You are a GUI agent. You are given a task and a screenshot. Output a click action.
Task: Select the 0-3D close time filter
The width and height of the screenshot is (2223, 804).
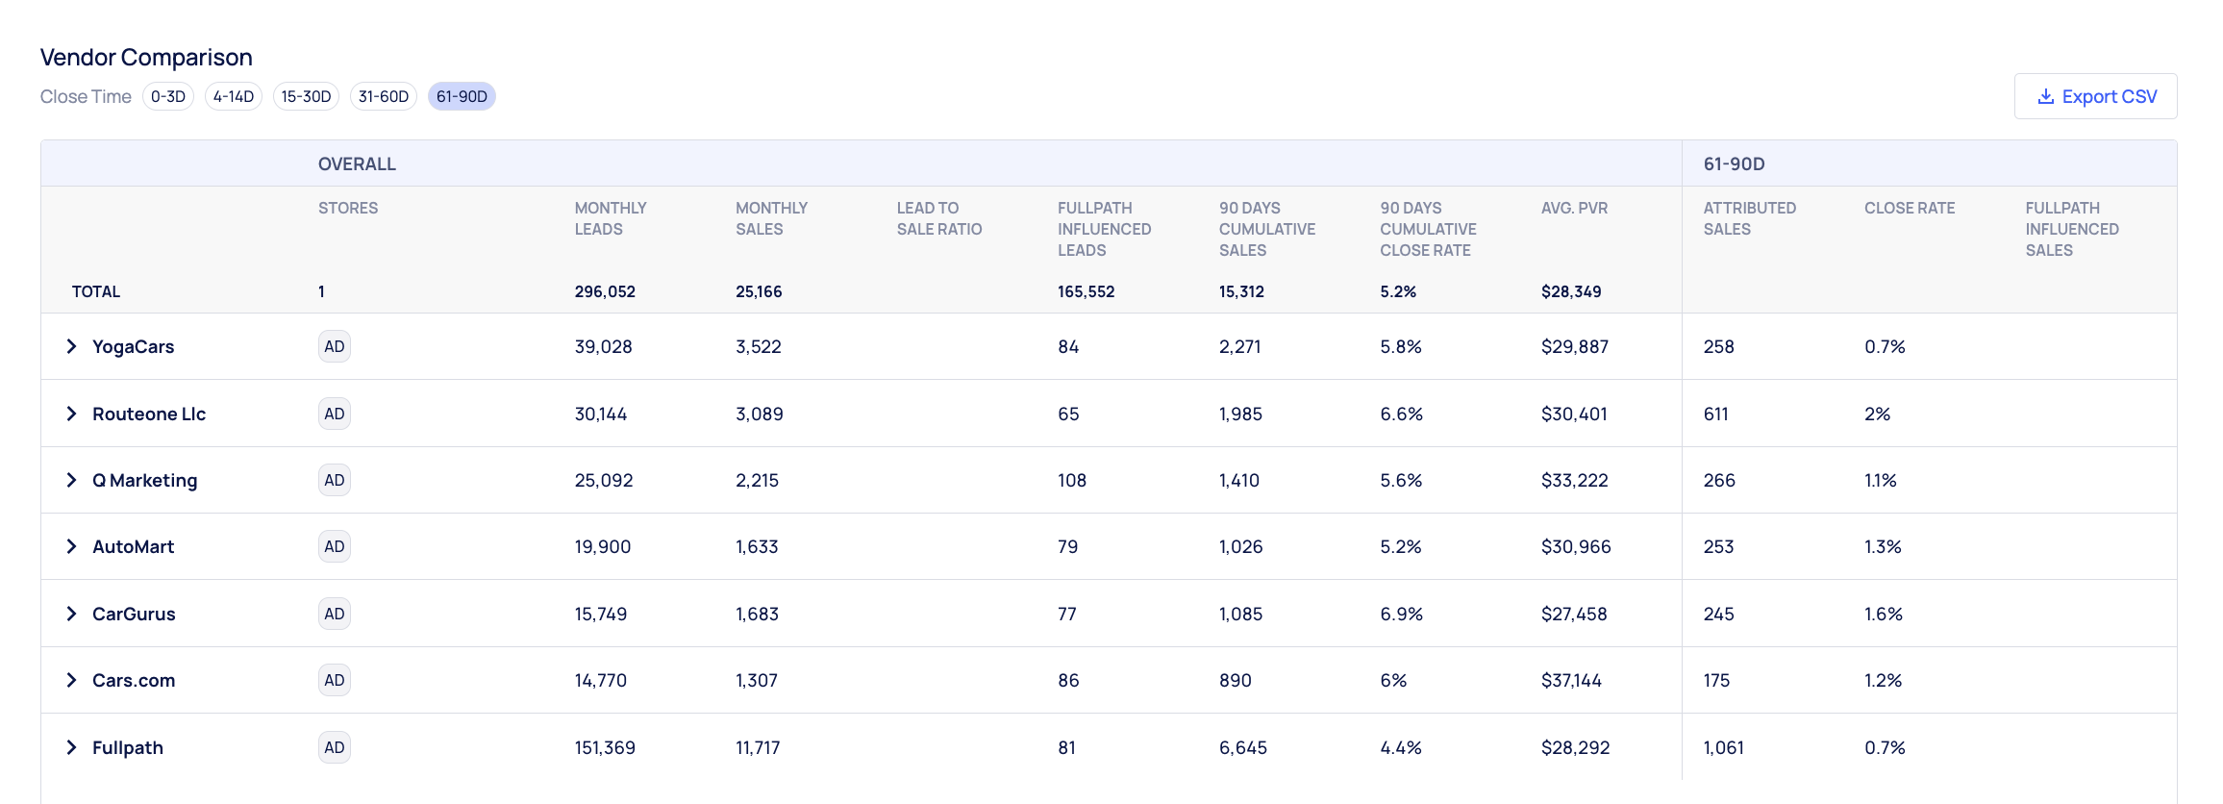tap(168, 96)
